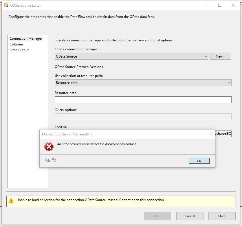Expand the Resource path selection dropdown
The height and width of the screenshot is (226, 242).
229,83
